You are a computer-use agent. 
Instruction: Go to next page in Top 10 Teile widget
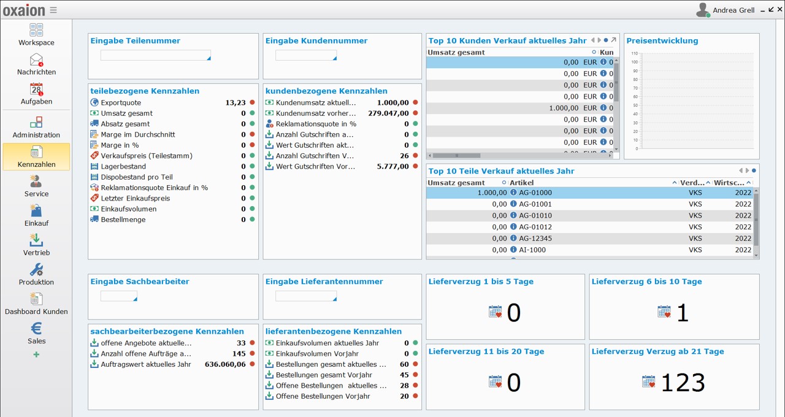[x=746, y=170]
